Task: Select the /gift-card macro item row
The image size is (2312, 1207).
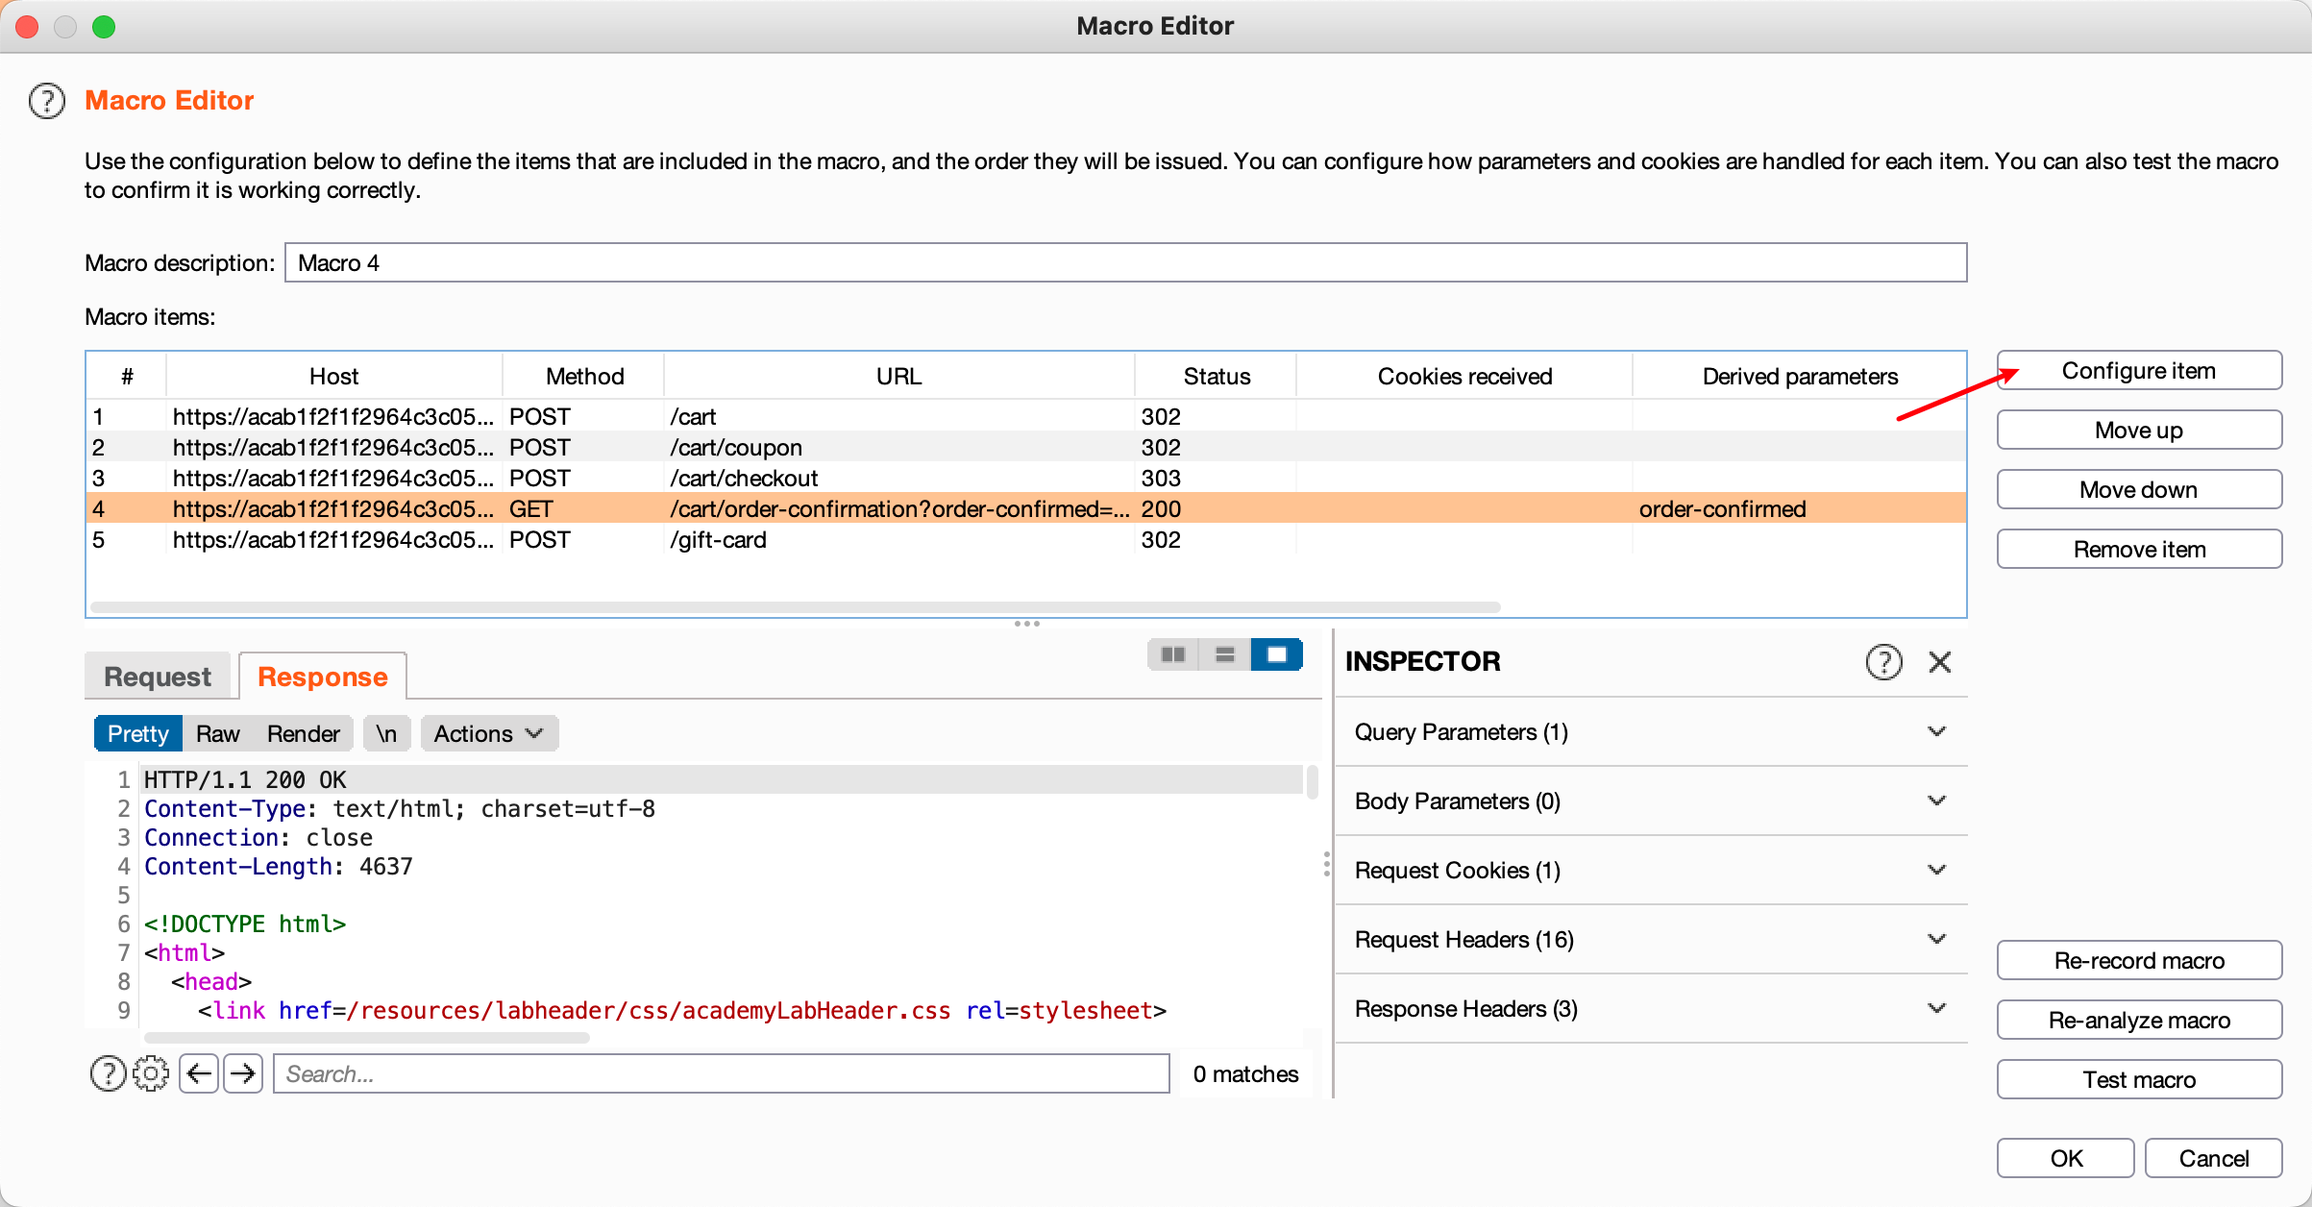Action: point(717,540)
